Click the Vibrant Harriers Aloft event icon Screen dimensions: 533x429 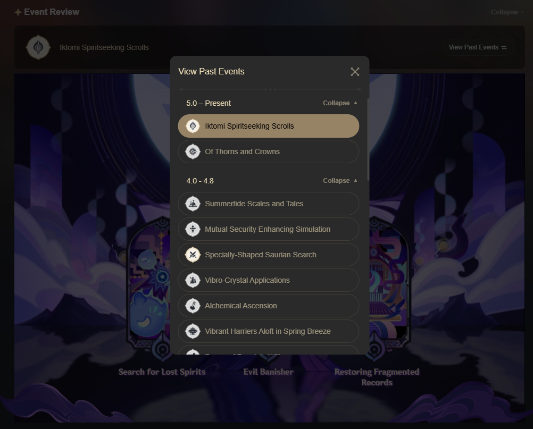coord(193,331)
